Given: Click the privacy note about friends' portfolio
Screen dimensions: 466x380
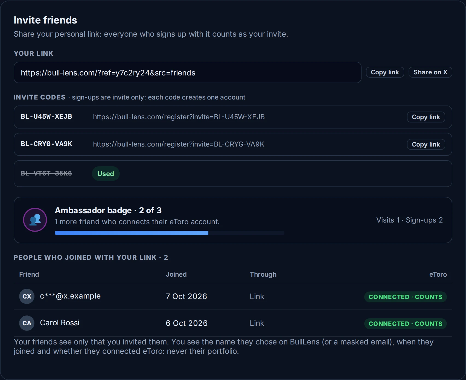Looking at the screenshot, I should coord(224,346).
